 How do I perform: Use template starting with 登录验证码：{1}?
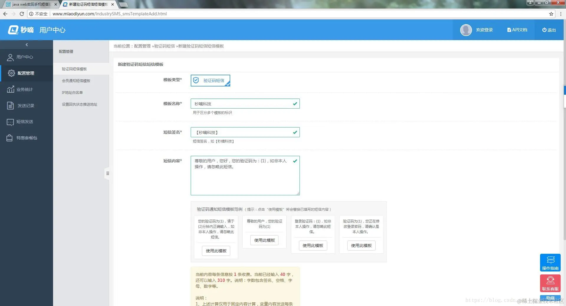(x=313, y=246)
